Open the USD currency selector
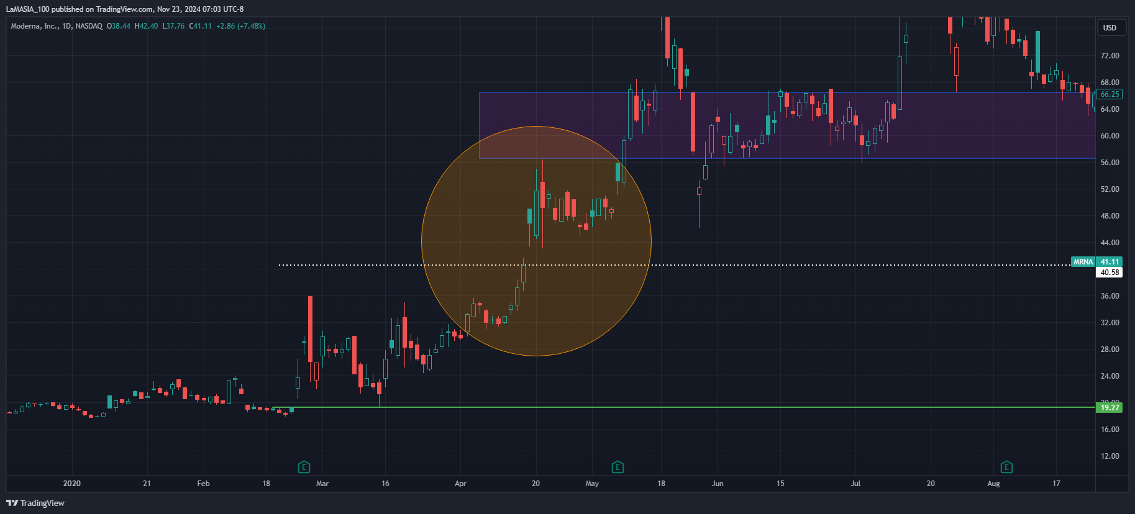Image resolution: width=1135 pixels, height=514 pixels. (1110, 27)
